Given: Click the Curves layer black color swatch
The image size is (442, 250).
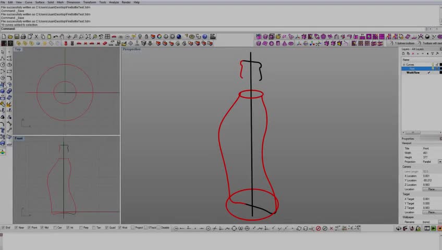Looking at the screenshot, I should 441,65.
